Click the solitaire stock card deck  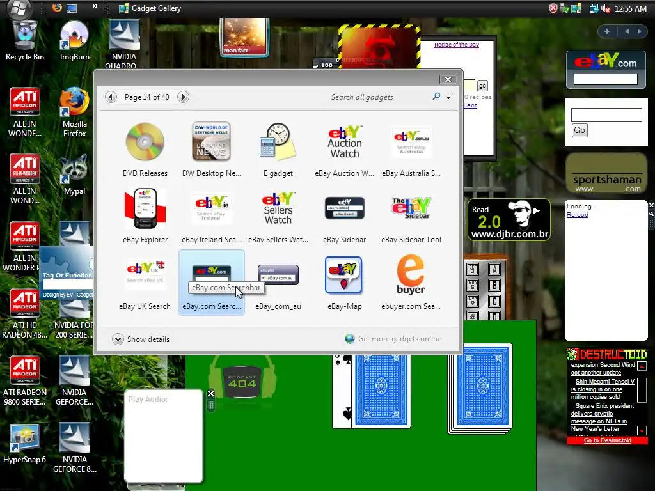click(480, 388)
